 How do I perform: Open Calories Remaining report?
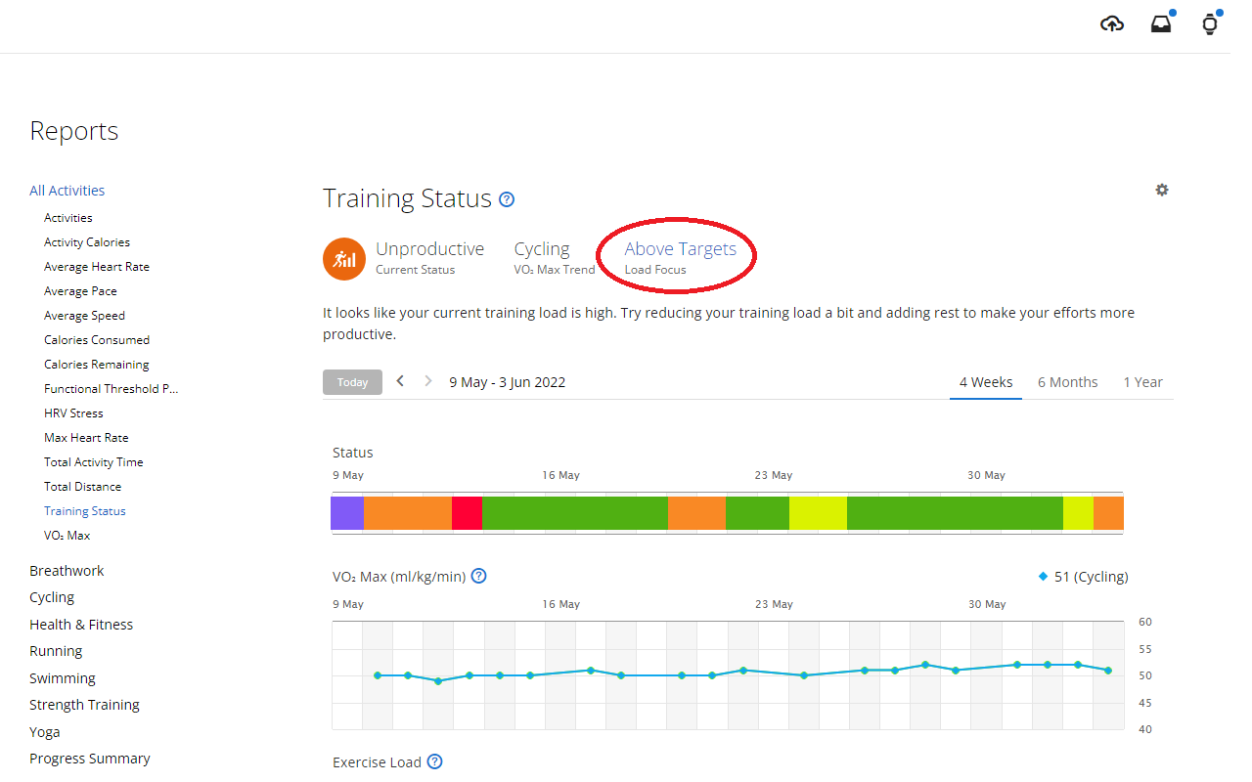[97, 365]
